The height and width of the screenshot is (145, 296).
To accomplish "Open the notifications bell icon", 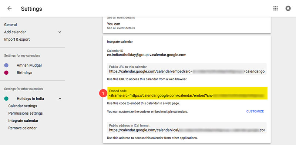I will (x=288, y=9).
